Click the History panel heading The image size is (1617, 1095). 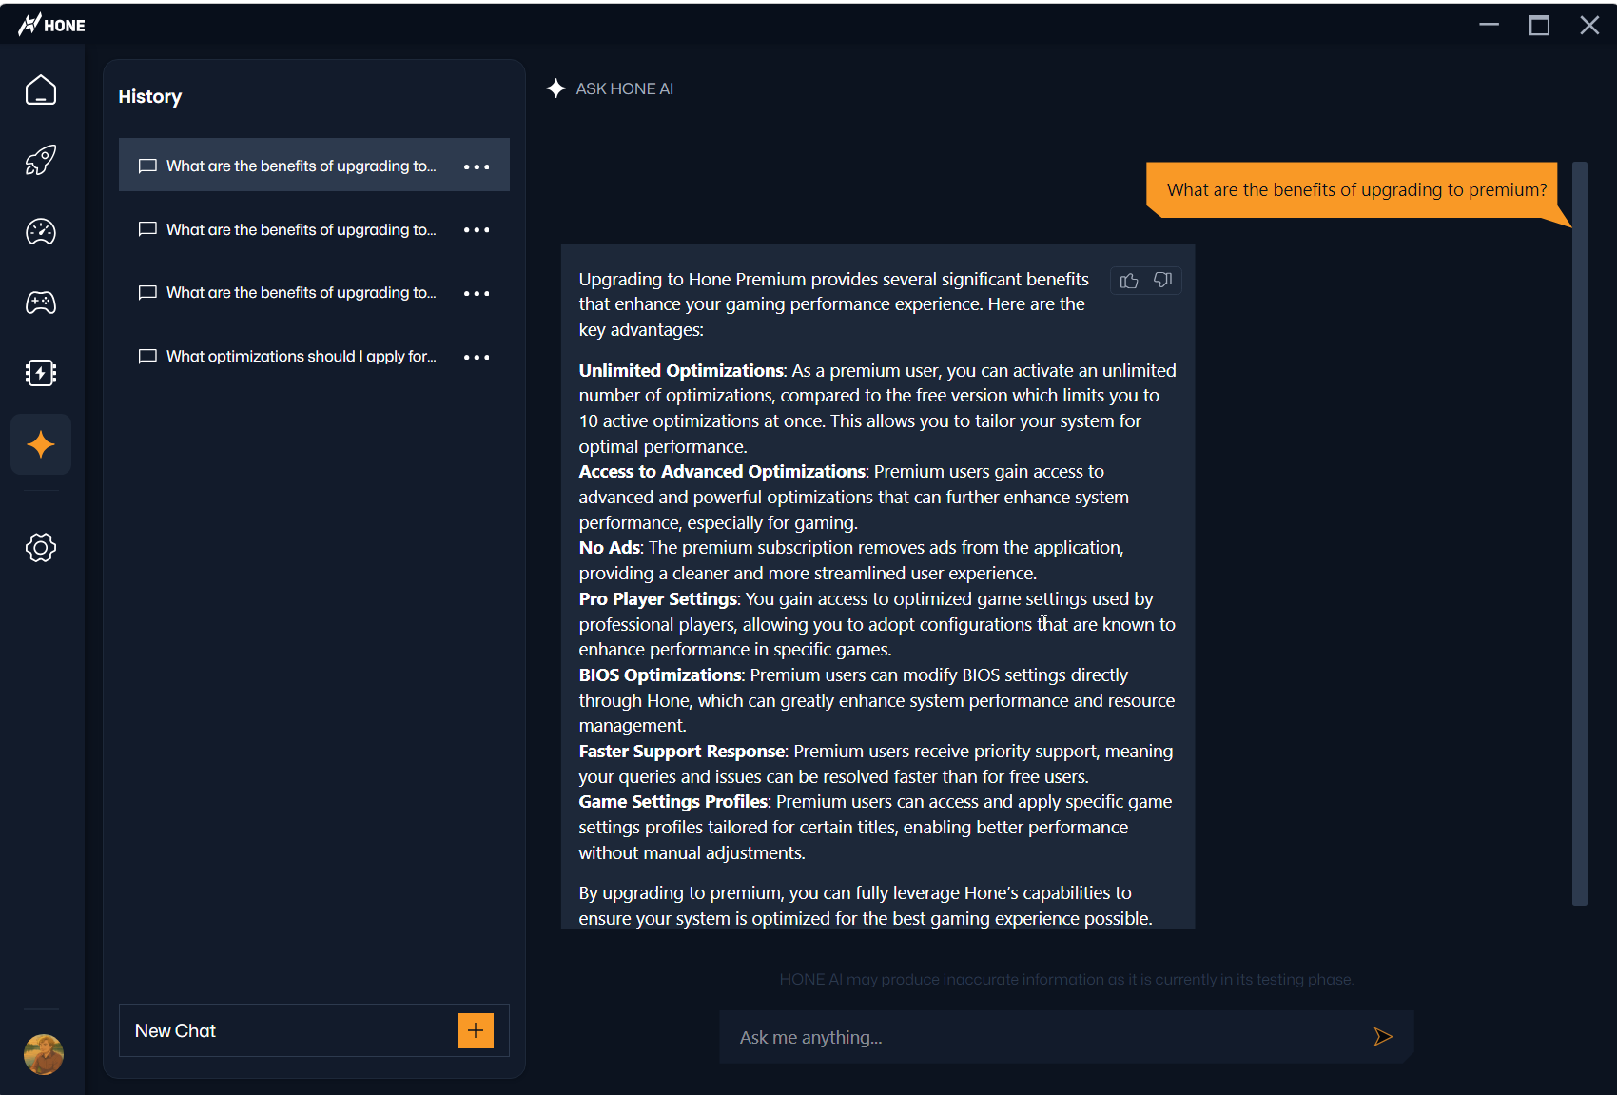(150, 96)
